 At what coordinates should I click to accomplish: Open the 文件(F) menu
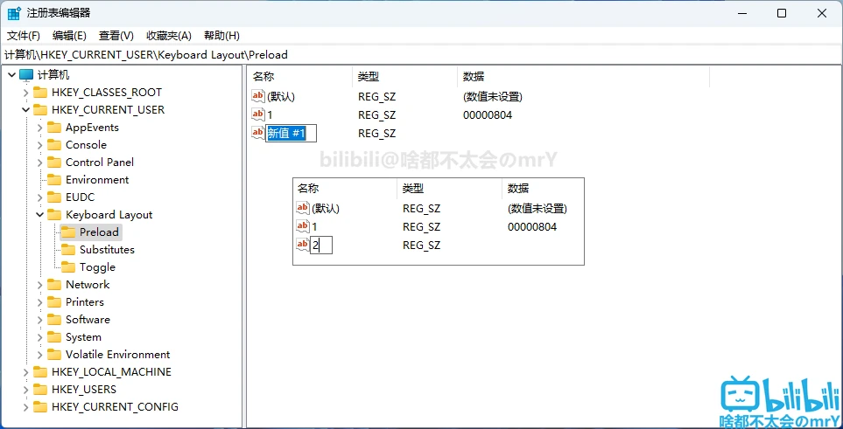coord(24,36)
